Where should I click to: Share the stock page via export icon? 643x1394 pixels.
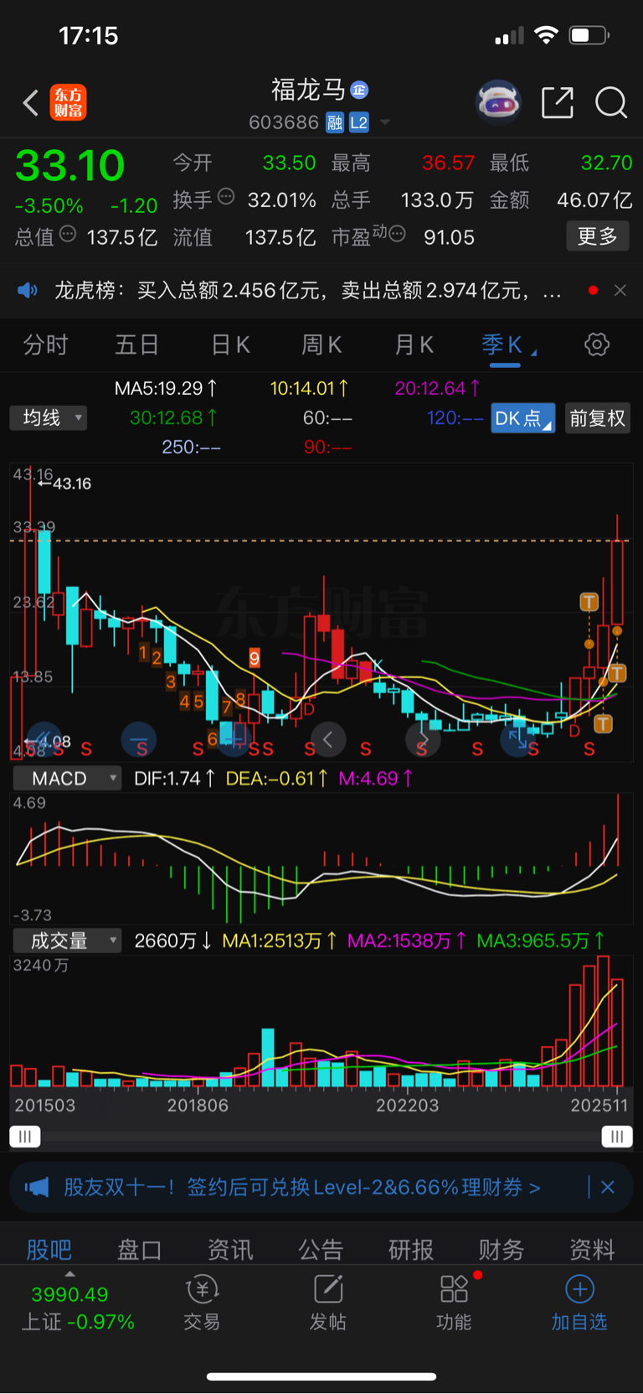[x=558, y=103]
